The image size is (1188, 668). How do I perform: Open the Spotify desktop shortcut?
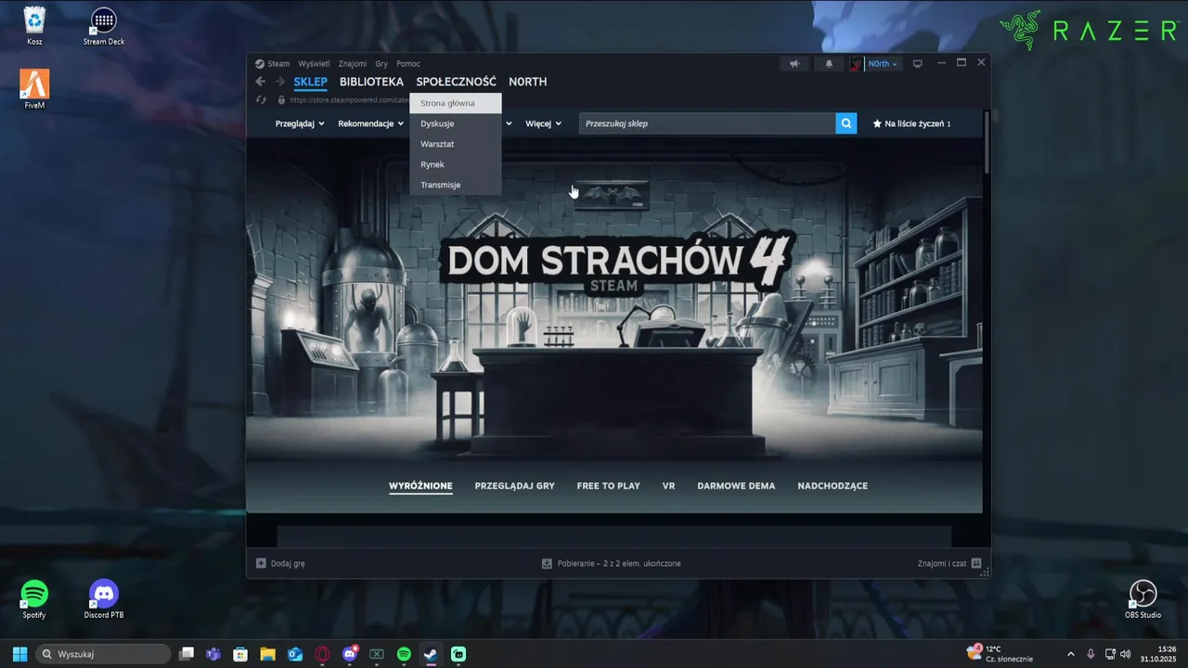pyautogui.click(x=34, y=599)
